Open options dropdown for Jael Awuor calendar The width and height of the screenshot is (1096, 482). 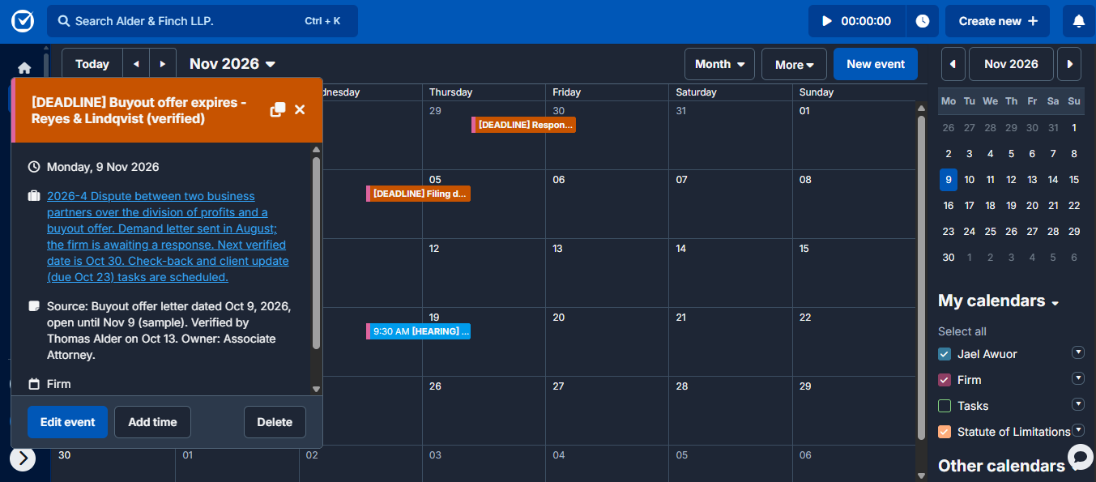pos(1078,352)
